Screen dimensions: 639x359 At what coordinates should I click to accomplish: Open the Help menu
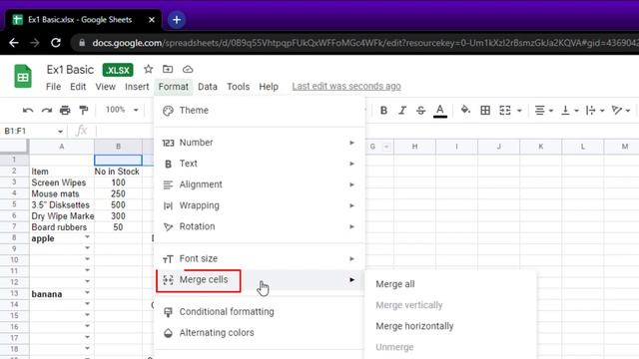tap(269, 87)
